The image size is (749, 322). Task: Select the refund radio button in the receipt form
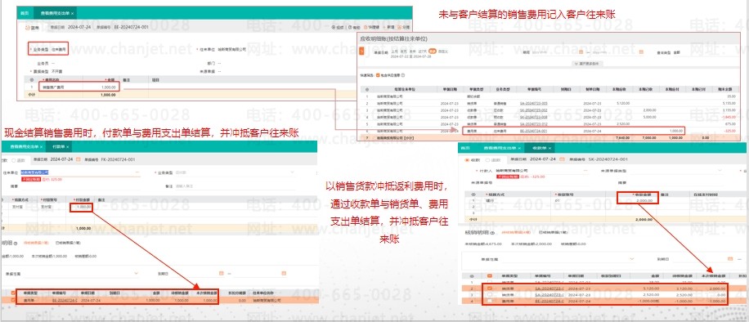pos(487,160)
